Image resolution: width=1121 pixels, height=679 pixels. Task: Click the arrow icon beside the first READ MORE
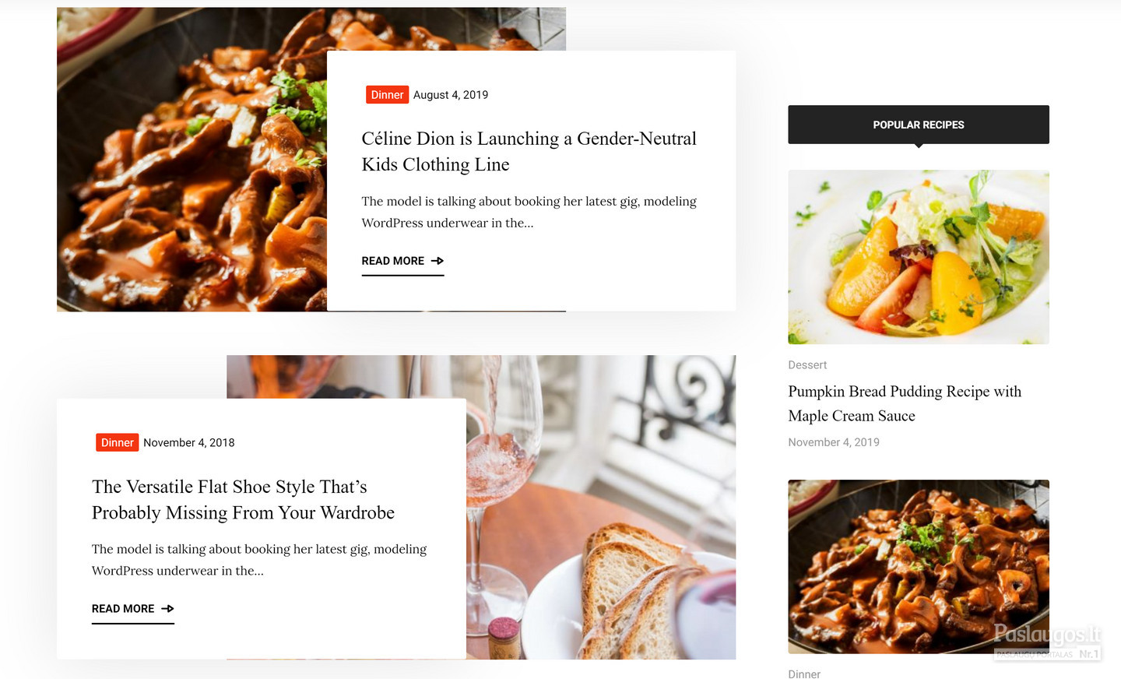(x=438, y=261)
